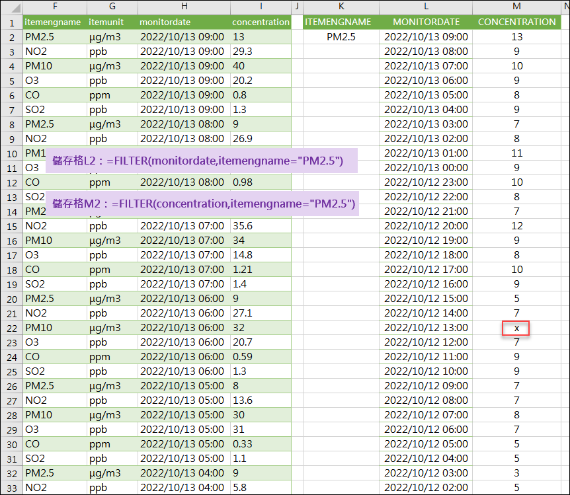The image size is (570, 495).
Task: Select column L header
Action: (x=426, y=6)
